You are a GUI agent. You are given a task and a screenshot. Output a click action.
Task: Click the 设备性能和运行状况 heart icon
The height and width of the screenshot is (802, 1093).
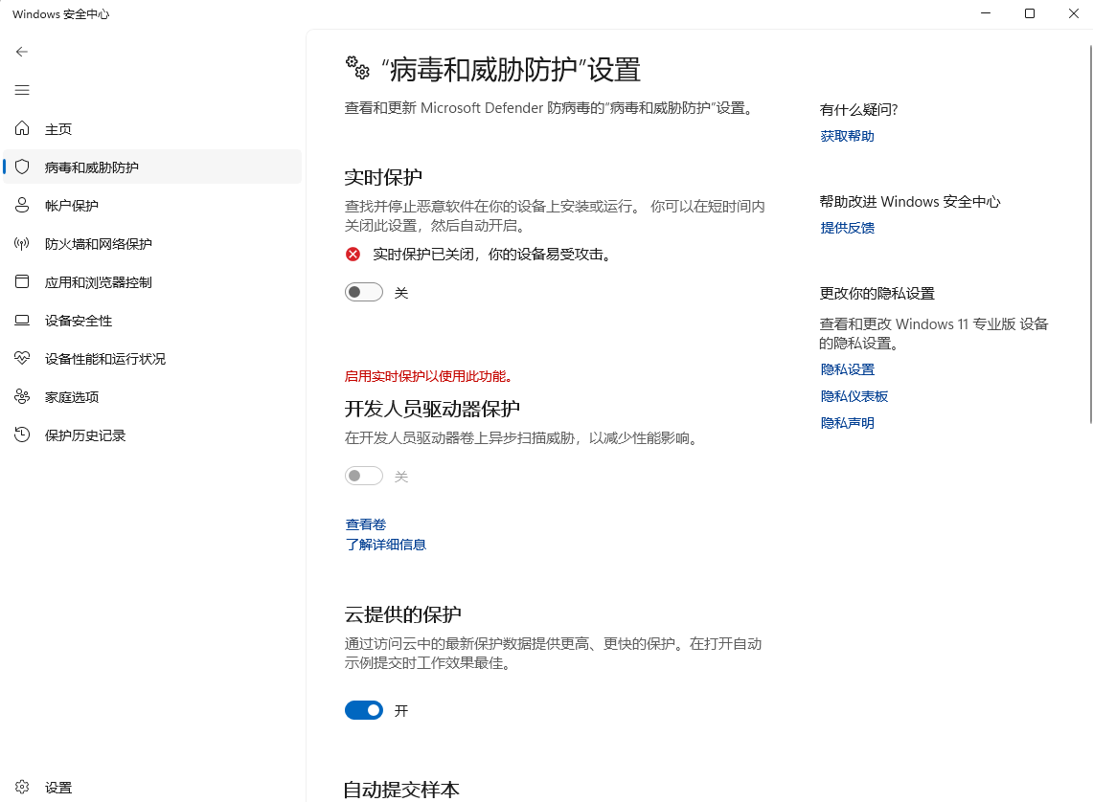point(23,359)
